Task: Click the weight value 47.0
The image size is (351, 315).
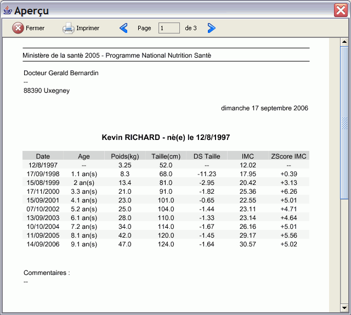Action: [x=125, y=244]
